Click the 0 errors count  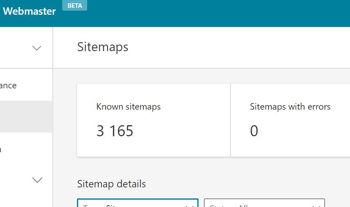pyautogui.click(x=254, y=131)
